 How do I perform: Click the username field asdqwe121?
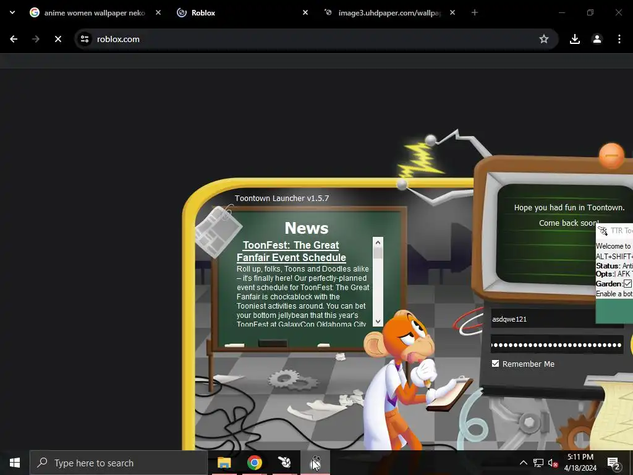[x=543, y=319]
